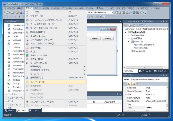
Task: Open the Debug (デバッグ) menu
Action: pyautogui.click(x=67, y=8)
